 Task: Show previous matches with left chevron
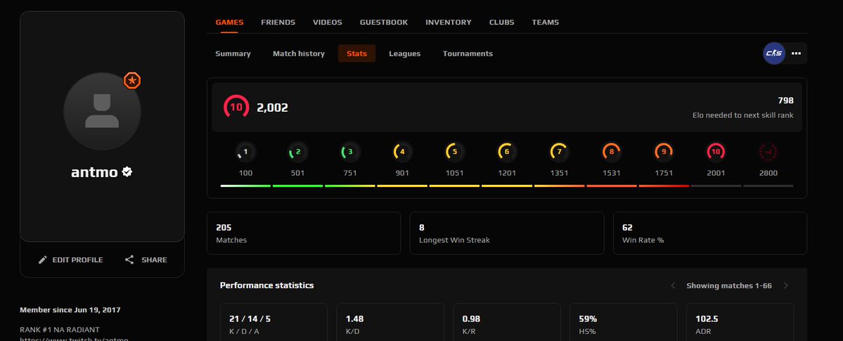(x=673, y=285)
